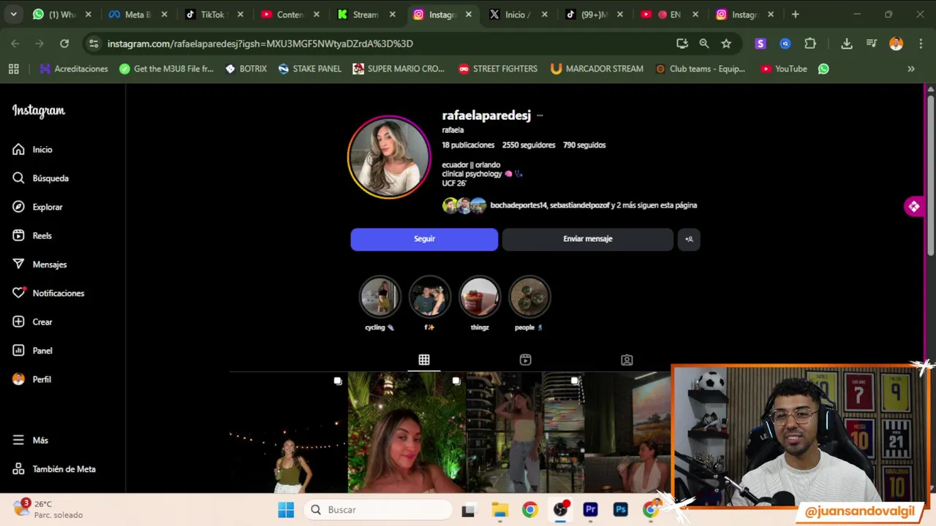Click the Seguir button
Viewport: 936px width, 526px height.
tap(424, 239)
